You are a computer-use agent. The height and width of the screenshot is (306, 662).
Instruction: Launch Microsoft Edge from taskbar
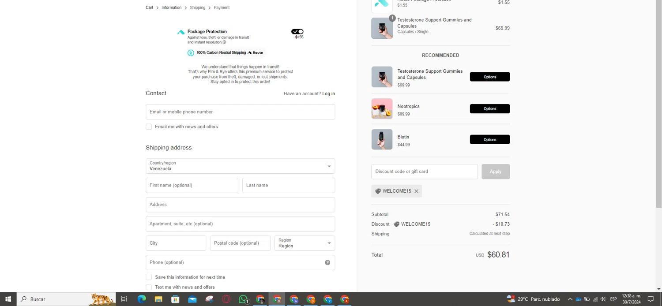(141, 299)
